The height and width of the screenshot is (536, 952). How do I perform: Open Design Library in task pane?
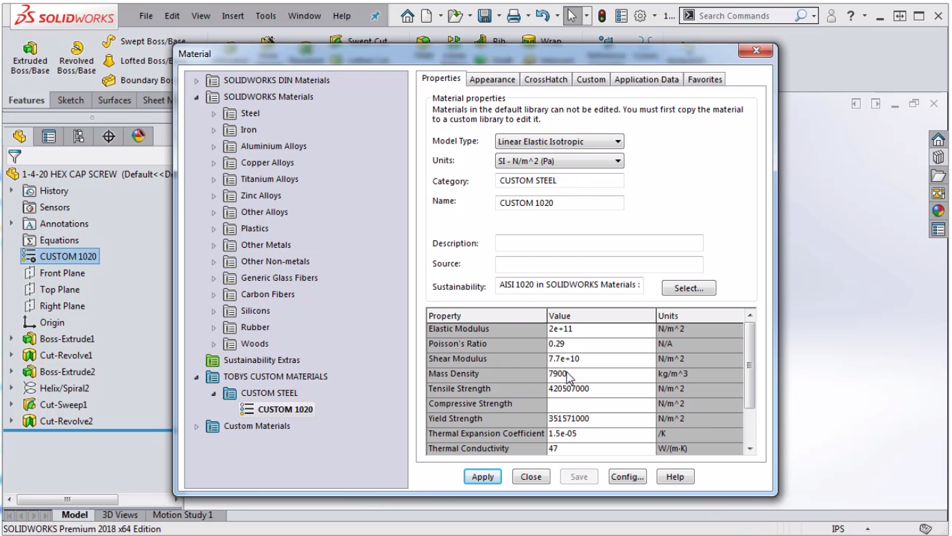938,158
